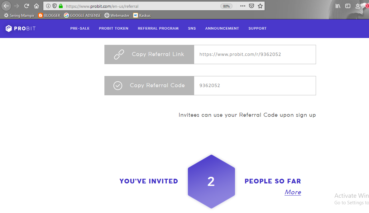The width and height of the screenshot is (369, 213).
Task: Click the checkmark circle icon
Action: coord(118,86)
